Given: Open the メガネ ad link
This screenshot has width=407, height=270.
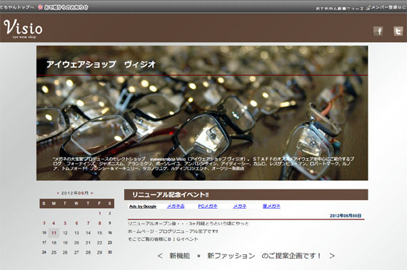Looking at the screenshot, I should (240, 207).
